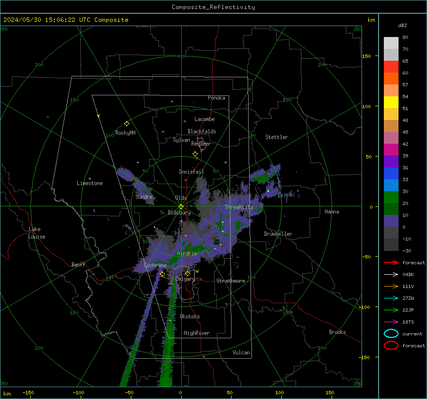Click the Composite_Reflectivity title text
The height and width of the screenshot is (399, 427).
pyautogui.click(x=213, y=7)
